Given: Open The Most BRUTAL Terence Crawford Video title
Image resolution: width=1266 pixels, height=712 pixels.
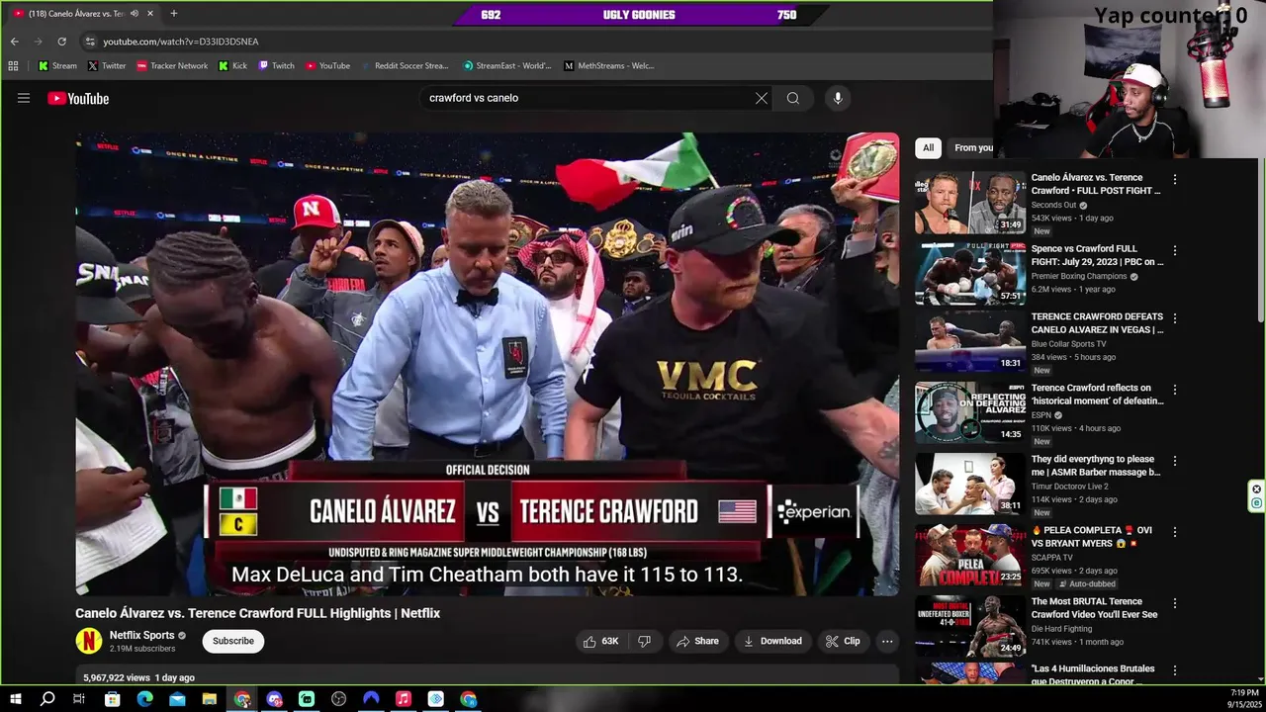Looking at the screenshot, I should tap(1094, 608).
